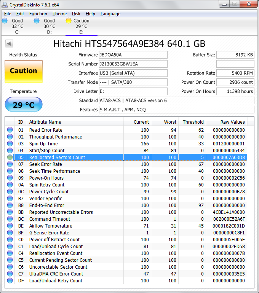Click the Attribute Name column header
This screenshot has height=293, width=259.
[45, 122]
